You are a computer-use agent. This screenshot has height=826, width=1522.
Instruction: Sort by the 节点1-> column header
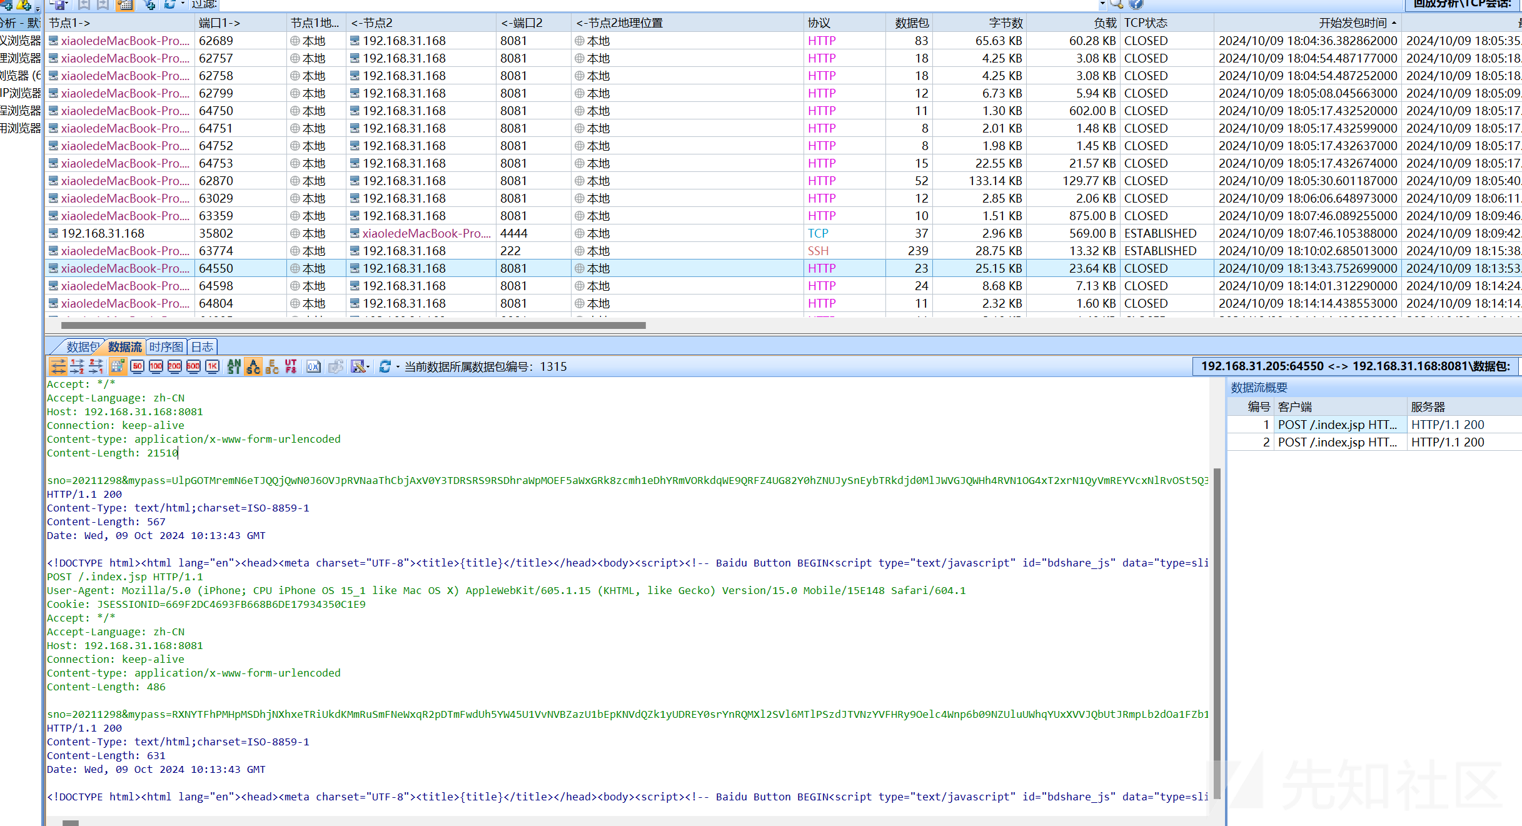[119, 23]
